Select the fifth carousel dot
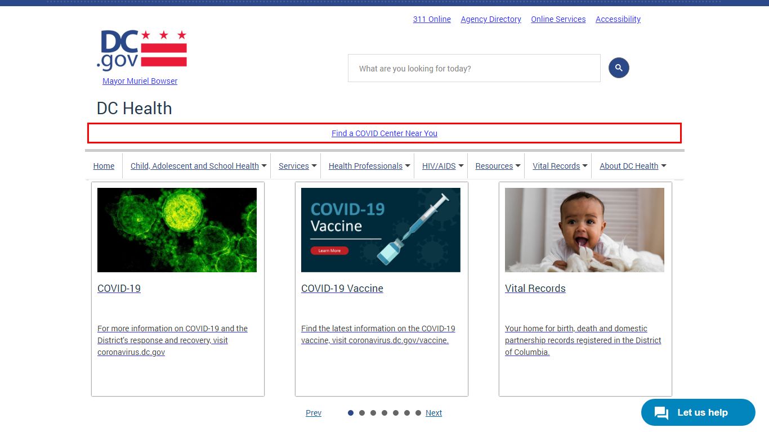Screen dimensions: 769x432 coord(396,413)
